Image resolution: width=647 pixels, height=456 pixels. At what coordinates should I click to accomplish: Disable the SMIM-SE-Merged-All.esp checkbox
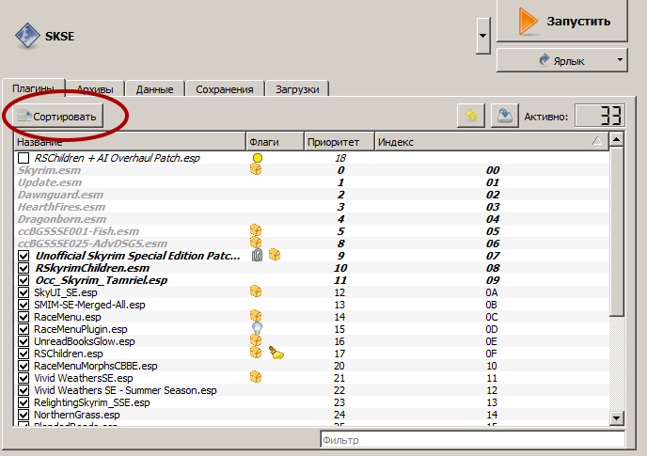[x=24, y=305]
